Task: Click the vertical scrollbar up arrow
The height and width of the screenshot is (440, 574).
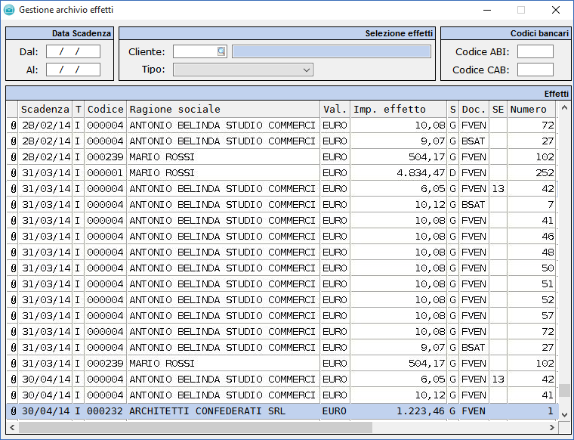Action: (564, 108)
